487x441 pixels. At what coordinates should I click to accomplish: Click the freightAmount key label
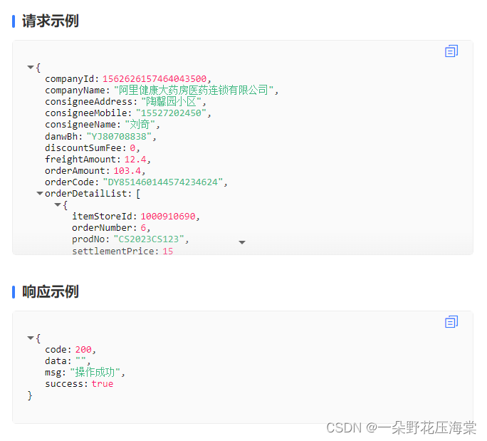click(x=80, y=159)
